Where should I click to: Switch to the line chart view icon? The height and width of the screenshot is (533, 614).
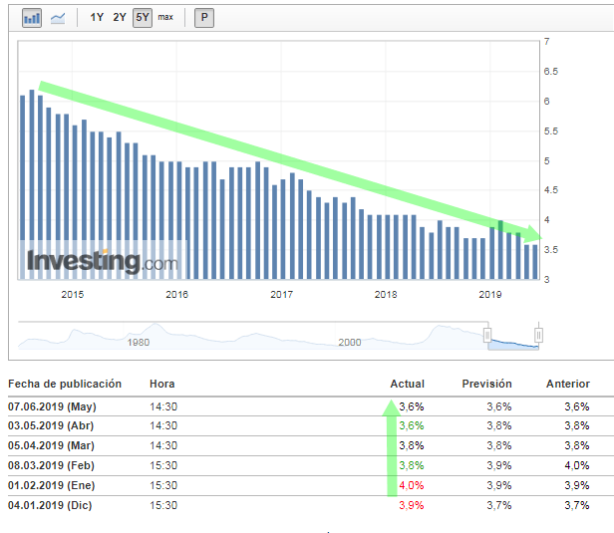tap(58, 18)
